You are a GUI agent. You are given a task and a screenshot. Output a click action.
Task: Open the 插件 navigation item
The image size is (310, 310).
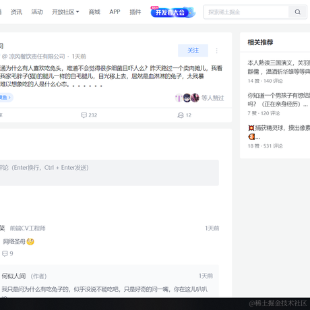(x=135, y=12)
